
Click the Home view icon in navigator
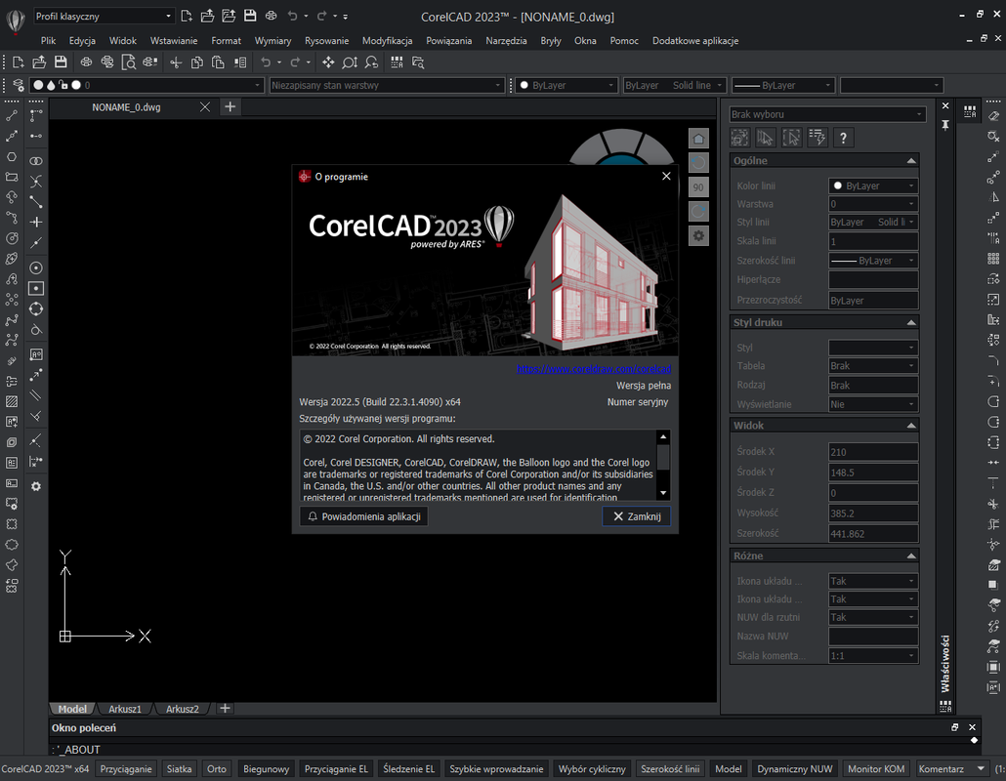698,139
